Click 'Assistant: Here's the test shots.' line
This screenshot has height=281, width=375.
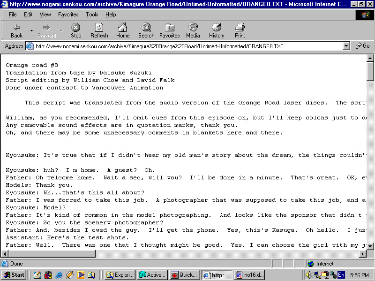tap(67, 237)
